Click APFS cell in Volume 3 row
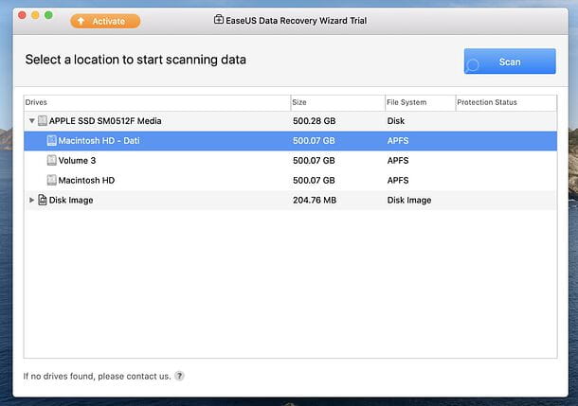The width and height of the screenshot is (578, 406). [398, 161]
